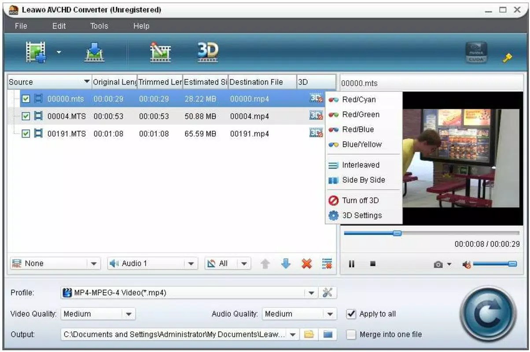Click the Add Video toolbar icon
This screenshot has width=530, height=352.
36,52
